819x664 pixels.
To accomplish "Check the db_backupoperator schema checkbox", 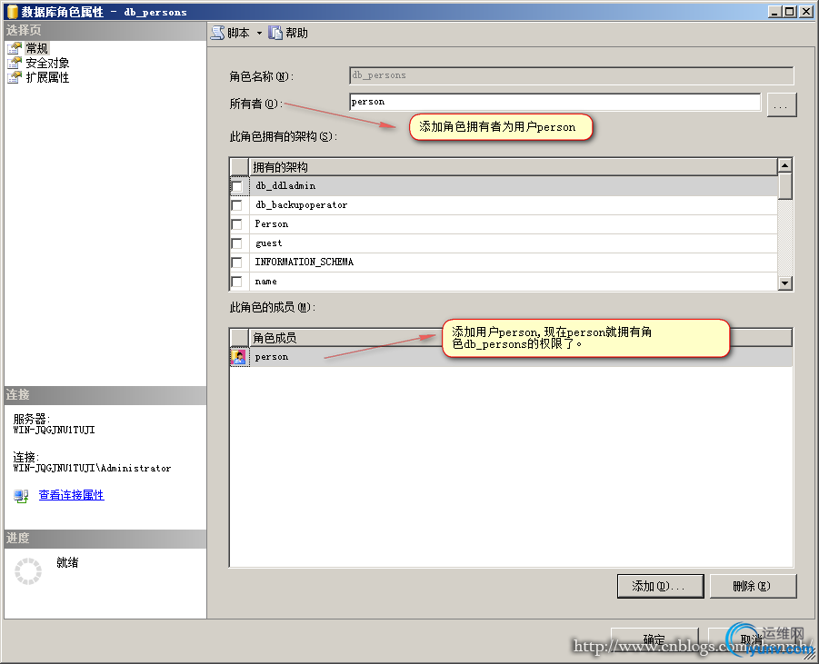I will point(236,205).
